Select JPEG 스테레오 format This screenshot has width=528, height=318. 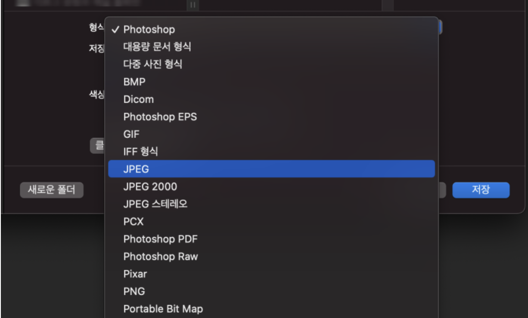tap(155, 204)
